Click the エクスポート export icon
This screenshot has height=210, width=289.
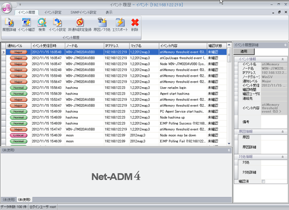point(120,24)
